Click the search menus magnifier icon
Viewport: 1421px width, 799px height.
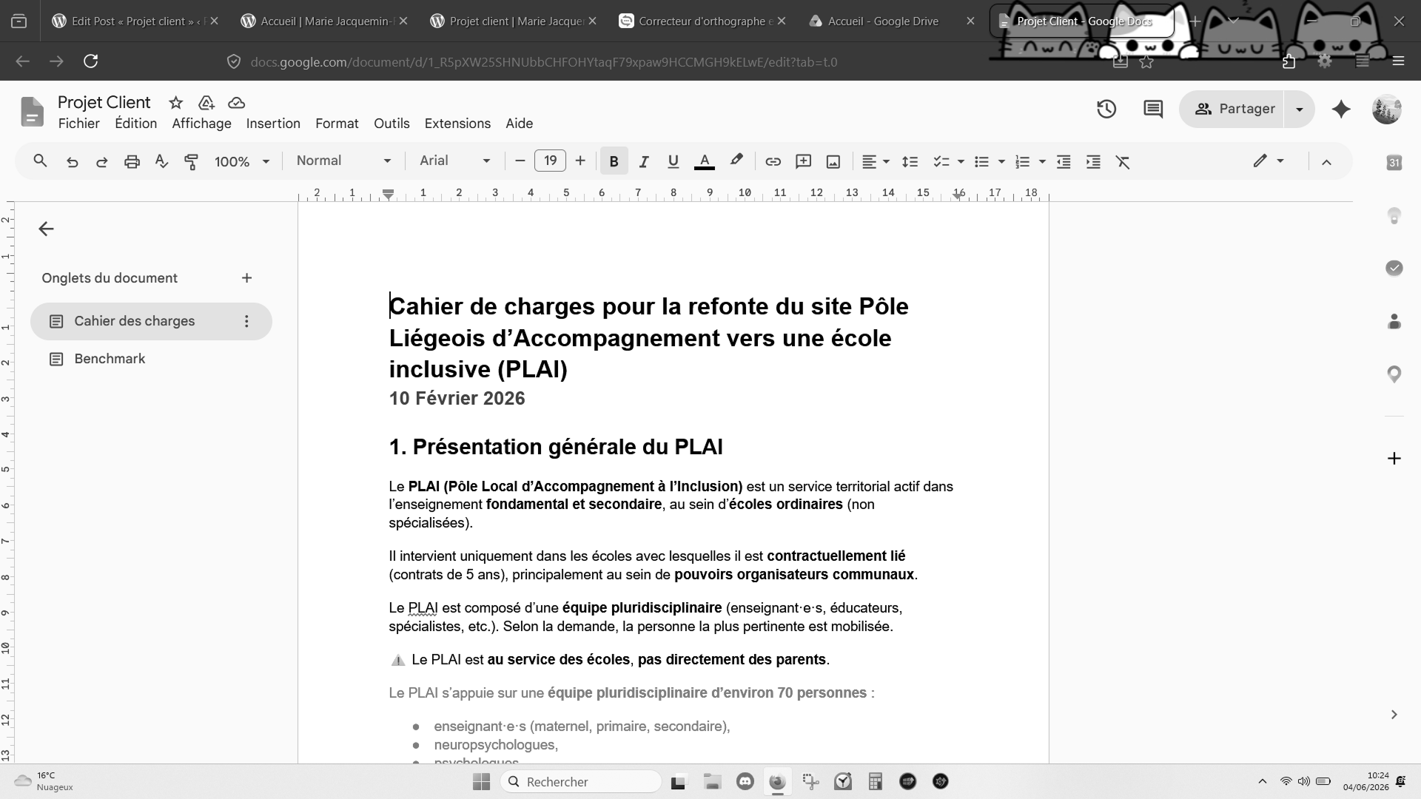(x=41, y=161)
